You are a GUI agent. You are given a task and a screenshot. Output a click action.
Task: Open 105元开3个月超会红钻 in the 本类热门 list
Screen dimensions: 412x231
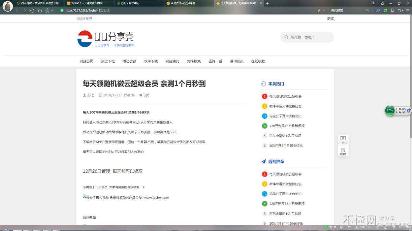286,146
